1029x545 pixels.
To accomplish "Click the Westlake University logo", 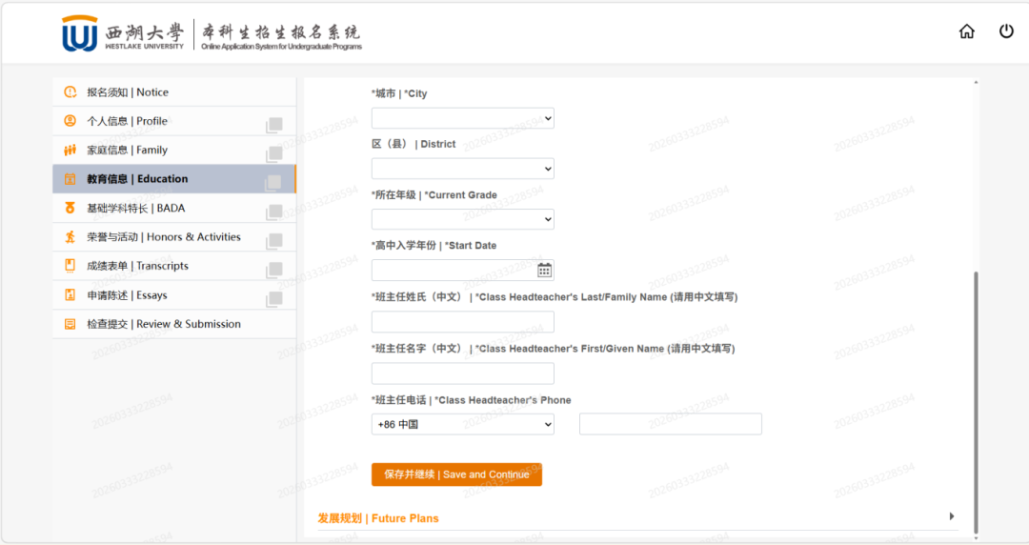I will [124, 33].
